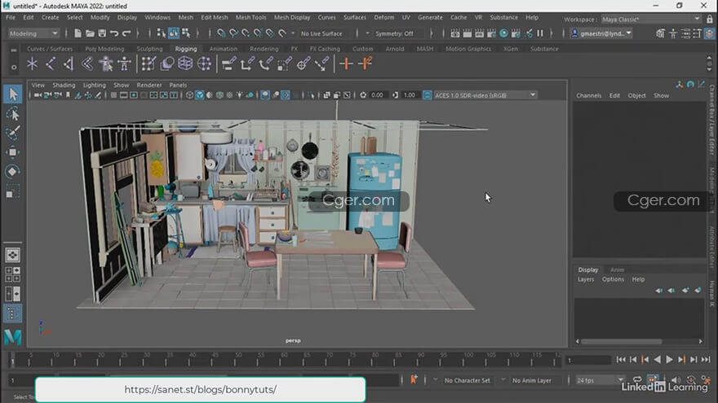Click the orange Set Key plus icon

347,64
